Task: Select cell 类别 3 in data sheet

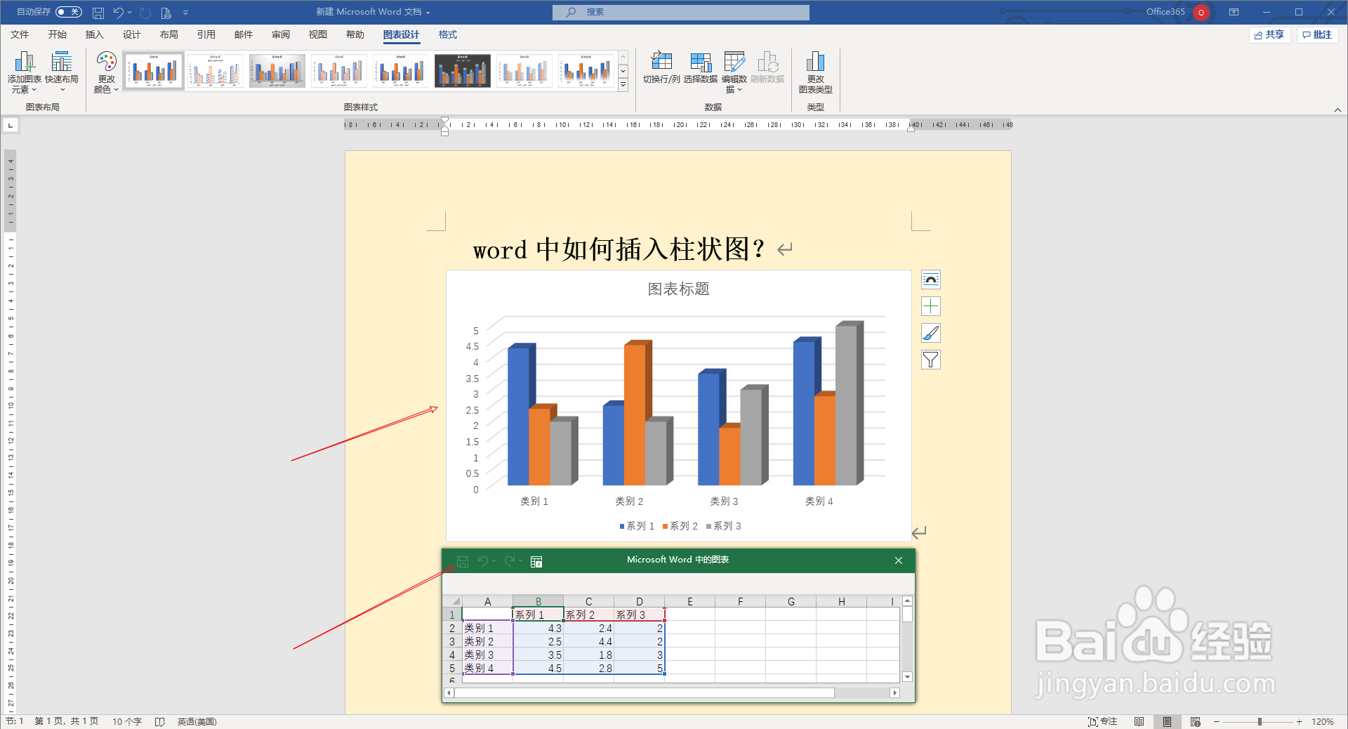Action: (487, 655)
